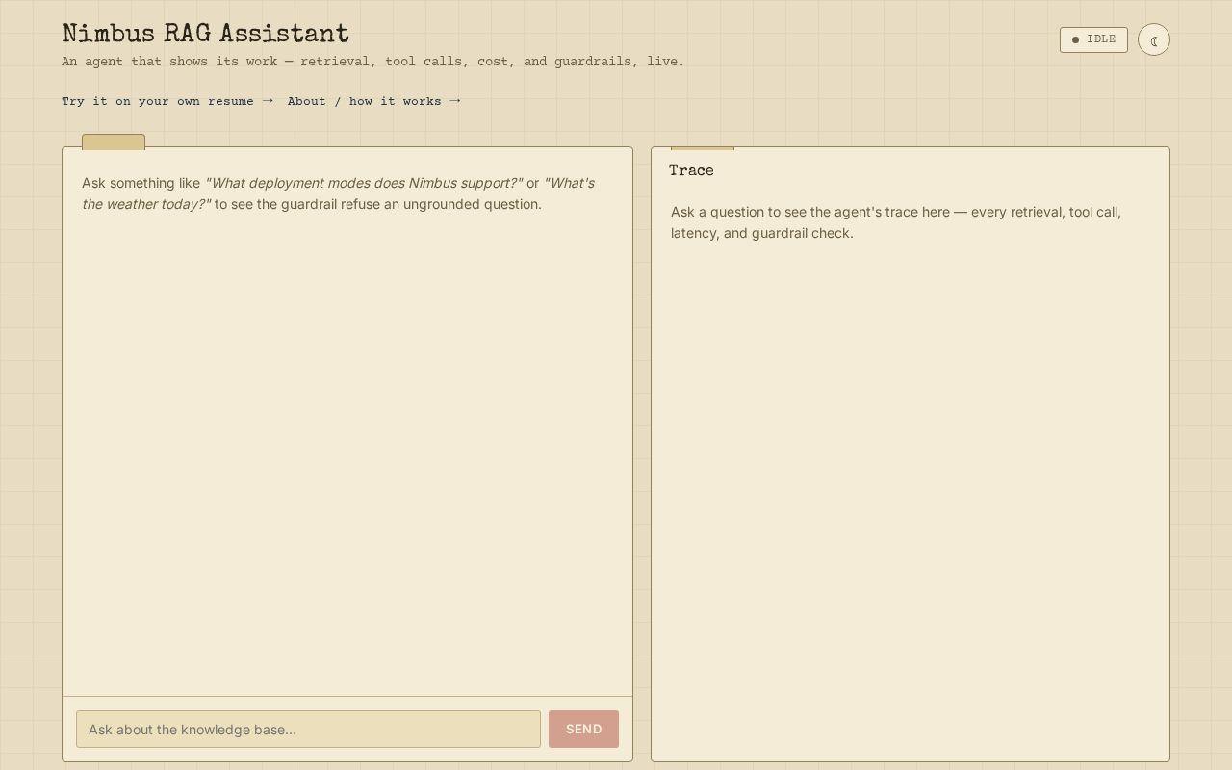The height and width of the screenshot is (770, 1232).
Task: Click the arrow after "About / how it works"
Action: [454, 100]
